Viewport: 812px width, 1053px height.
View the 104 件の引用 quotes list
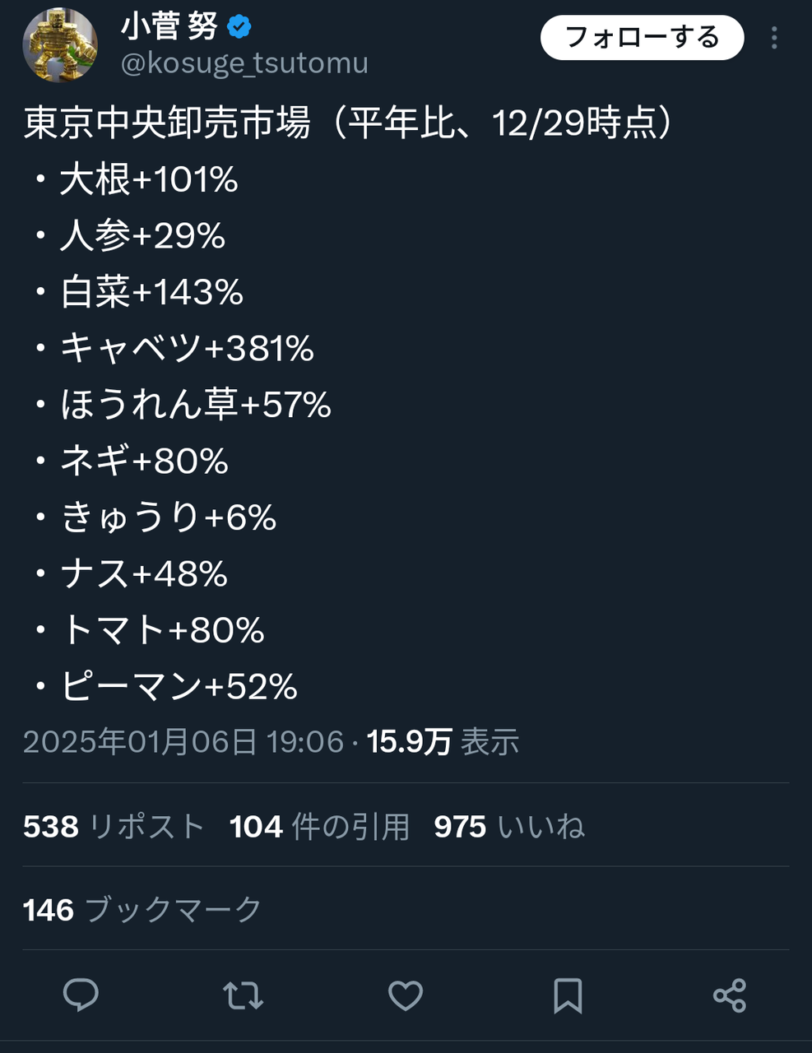coord(319,826)
